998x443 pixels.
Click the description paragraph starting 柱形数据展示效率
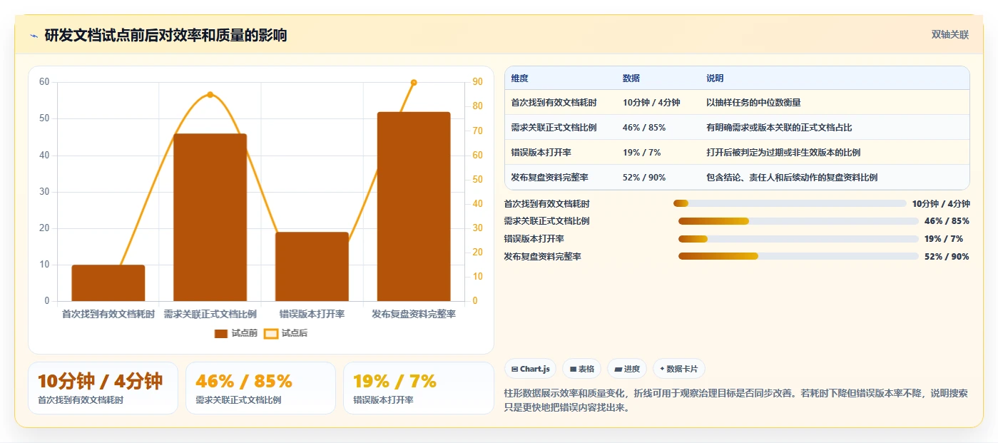tap(735, 401)
